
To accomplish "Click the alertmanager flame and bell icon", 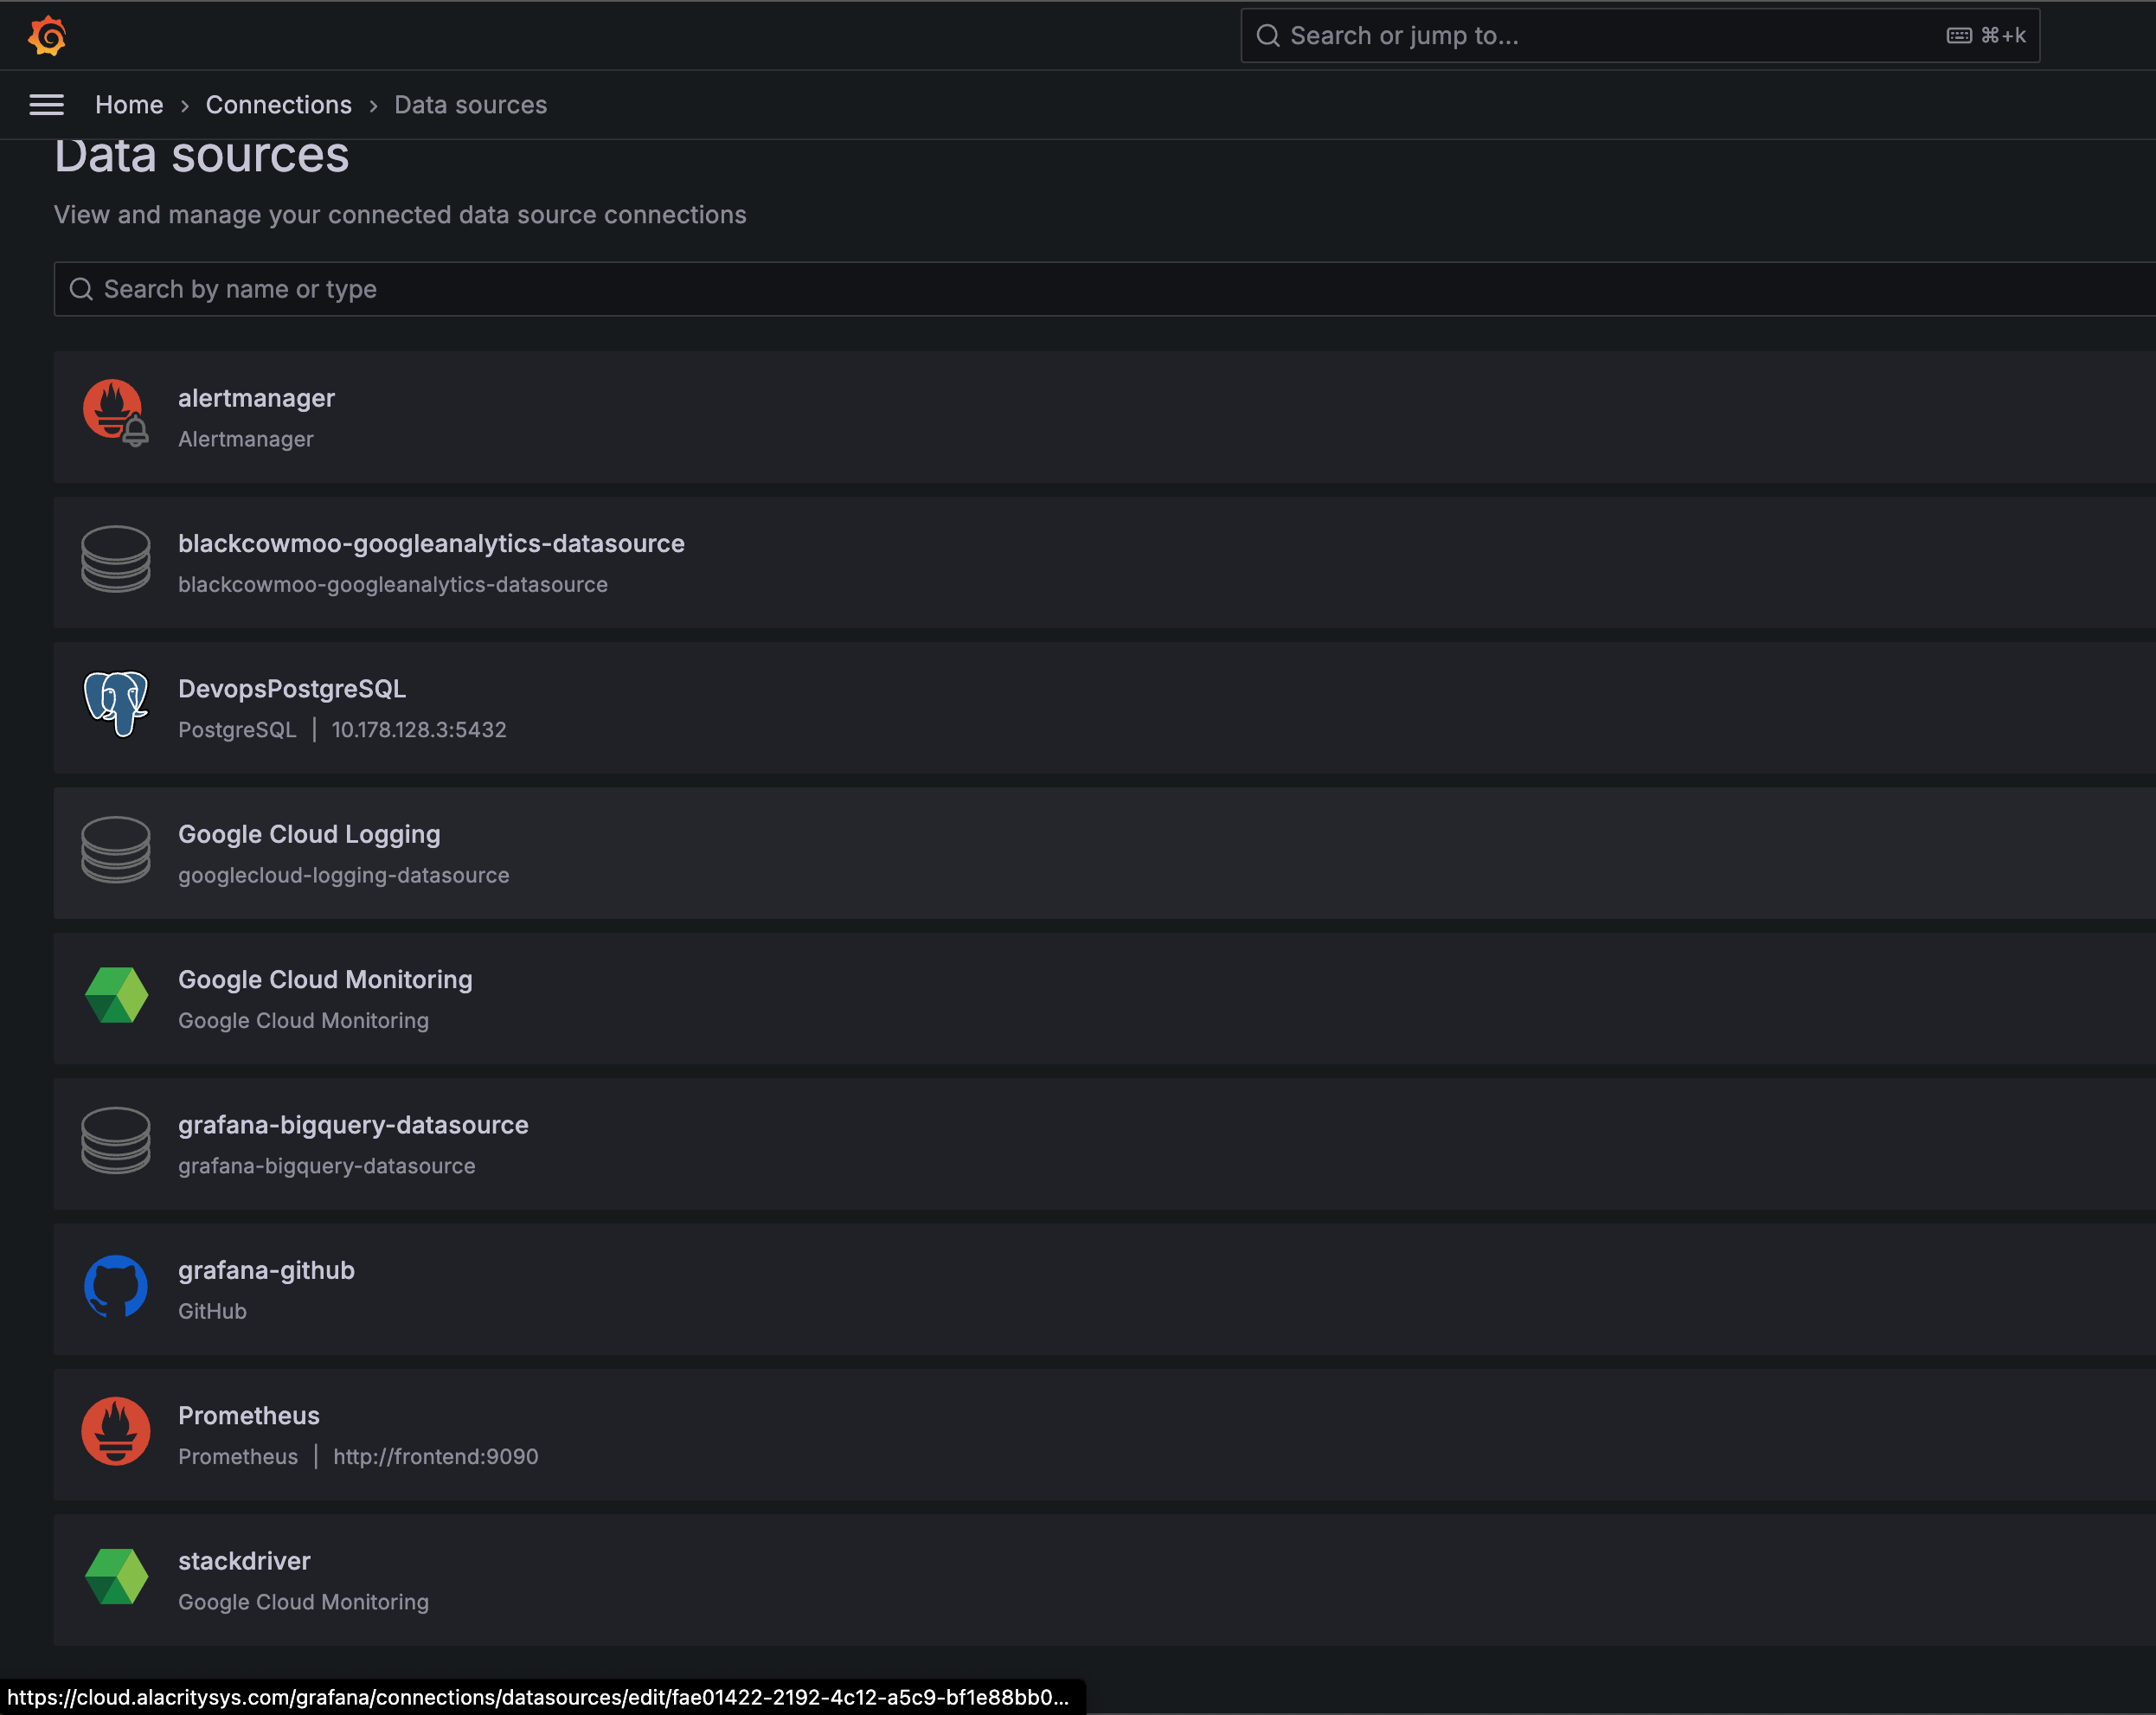I will coord(115,412).
